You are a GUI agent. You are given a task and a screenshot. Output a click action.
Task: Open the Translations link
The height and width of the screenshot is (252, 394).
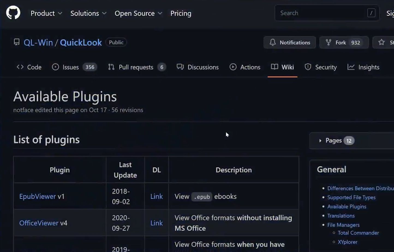341,215
